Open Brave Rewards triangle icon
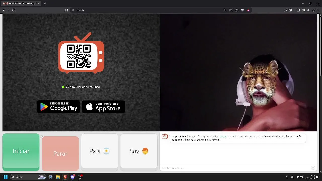 click(x=248, y=10)
